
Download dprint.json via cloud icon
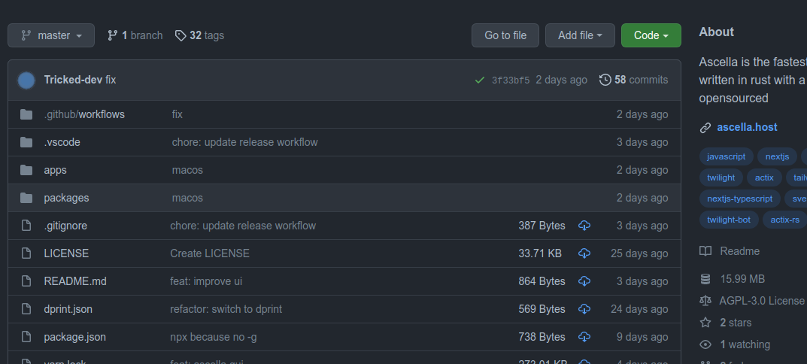[584, 309]
